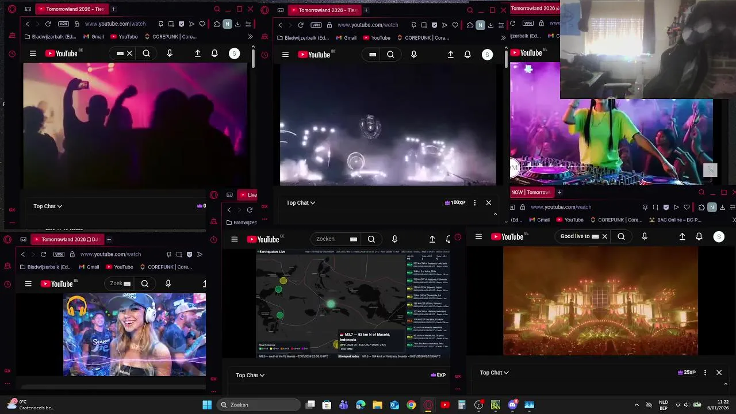Image resolution: width=736 pixels, height=414 pixels.
Task: Expand Top Chat dropdown beside 100XP
Action: coord(301,202)
